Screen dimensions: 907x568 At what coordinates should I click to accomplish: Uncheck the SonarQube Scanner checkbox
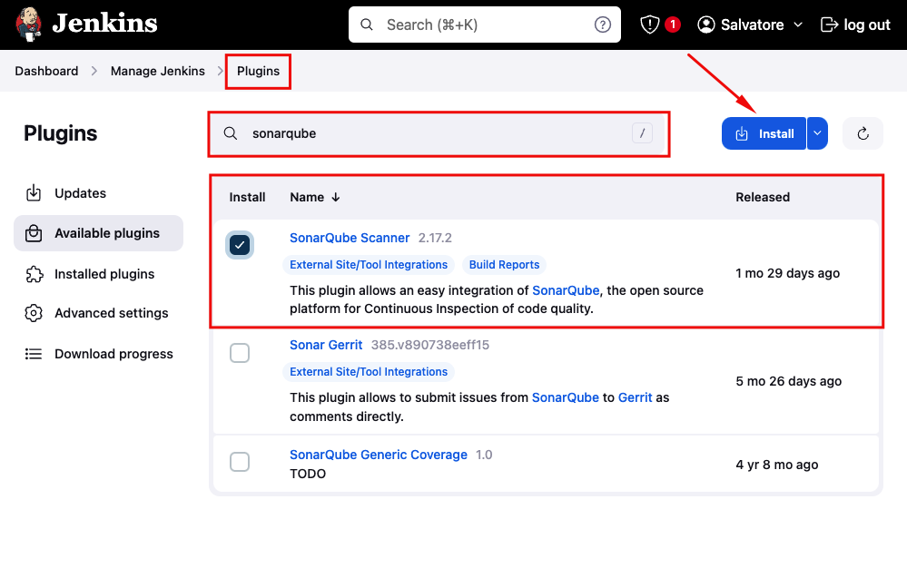pos(240,245)
